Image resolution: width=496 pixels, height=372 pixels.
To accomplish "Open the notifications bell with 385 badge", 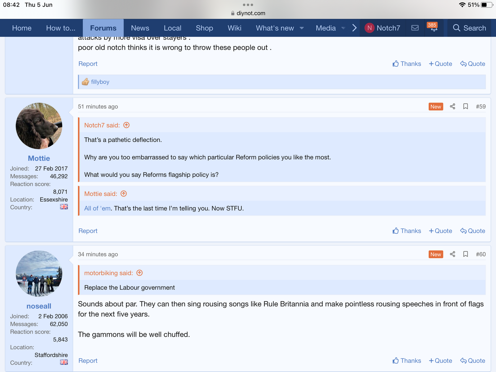I will click(x=434, y=28).
